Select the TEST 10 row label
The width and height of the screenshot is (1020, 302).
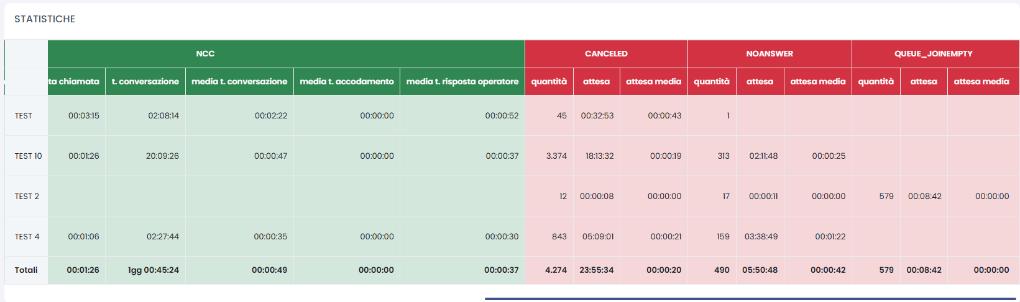28,156
